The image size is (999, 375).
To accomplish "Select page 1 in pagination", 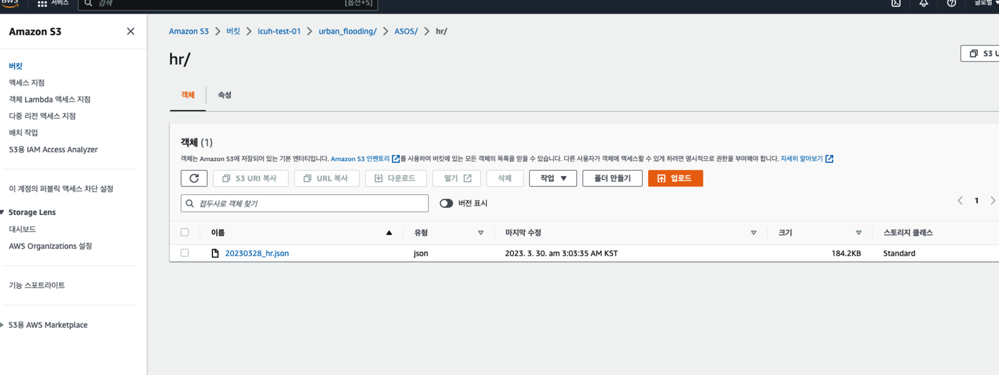I will (976, 201).
